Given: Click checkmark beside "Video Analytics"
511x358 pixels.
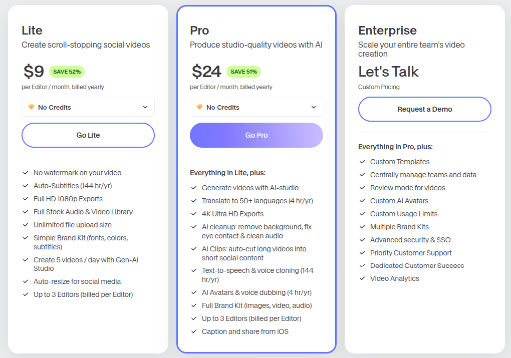Looking at the screenshot, I should click(x=362, y=279).
